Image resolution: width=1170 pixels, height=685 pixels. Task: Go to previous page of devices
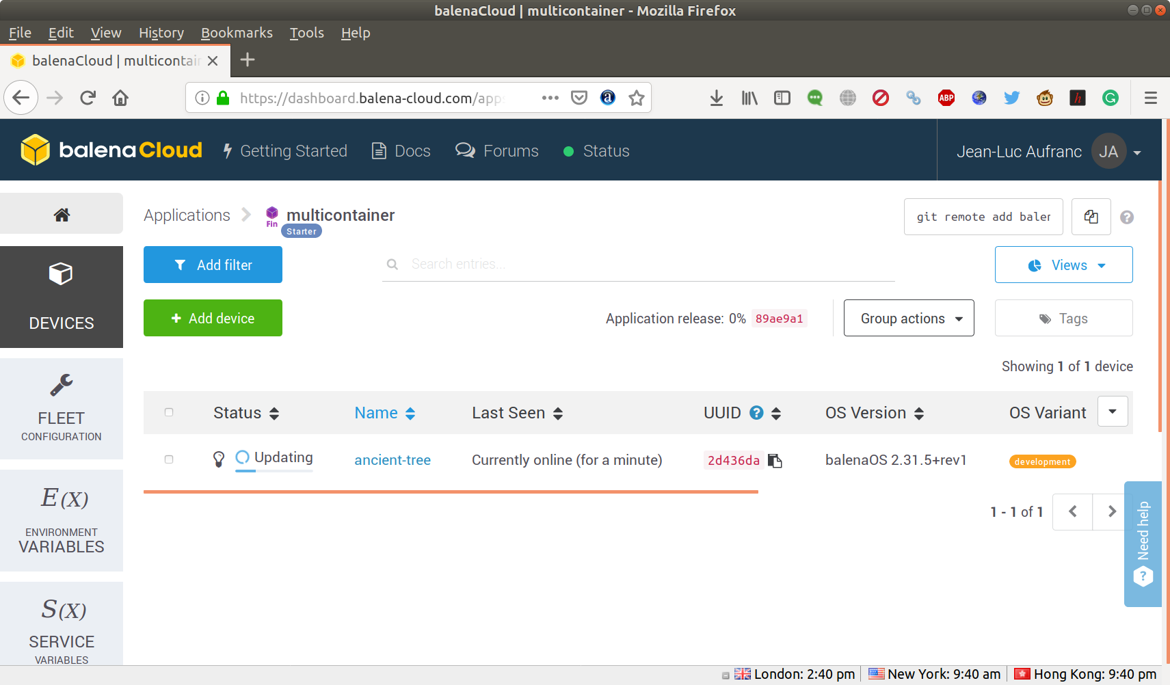[1073, 511]
